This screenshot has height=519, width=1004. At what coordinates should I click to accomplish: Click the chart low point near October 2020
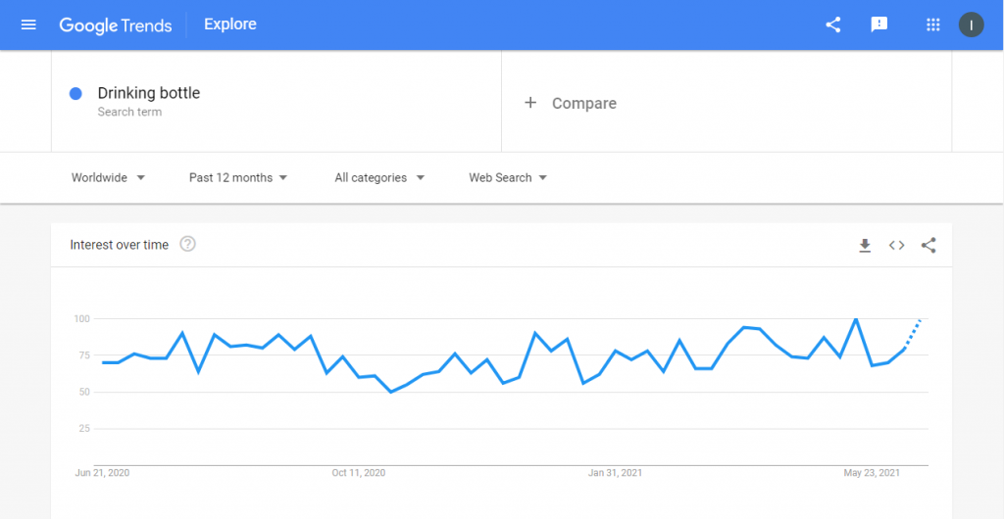point(391,391)
